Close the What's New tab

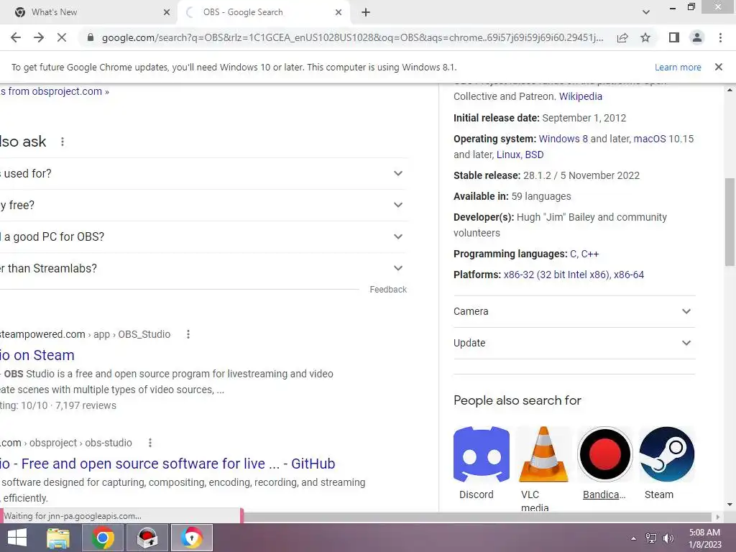[167, 12]
